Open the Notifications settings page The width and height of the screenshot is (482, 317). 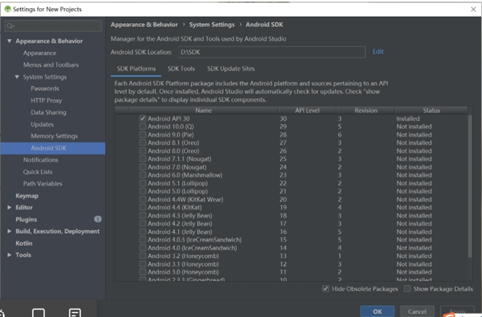point(40,160)
